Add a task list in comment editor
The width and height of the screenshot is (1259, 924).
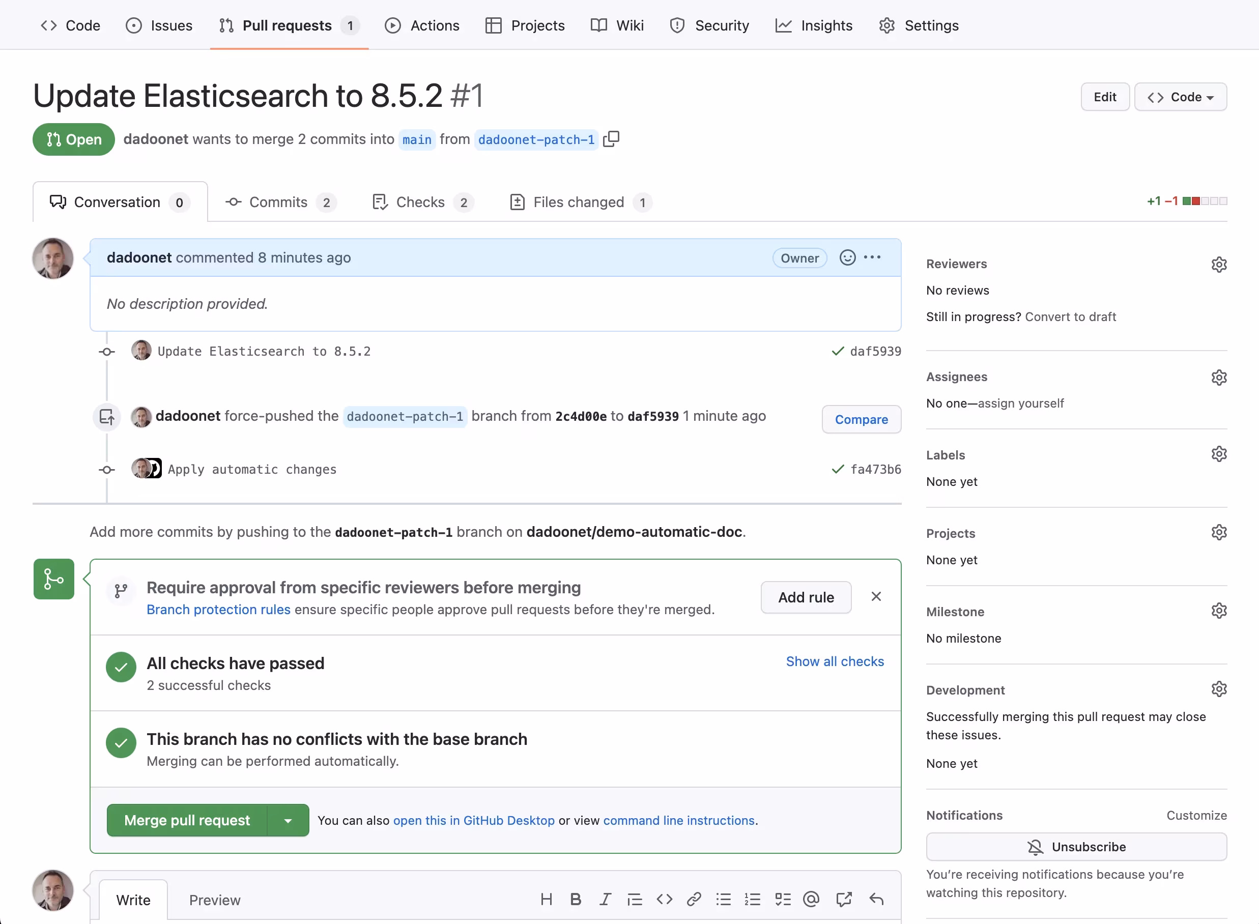click(783, 899)
